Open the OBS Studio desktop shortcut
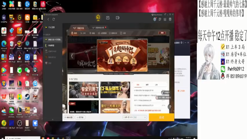 pos(19,124)
